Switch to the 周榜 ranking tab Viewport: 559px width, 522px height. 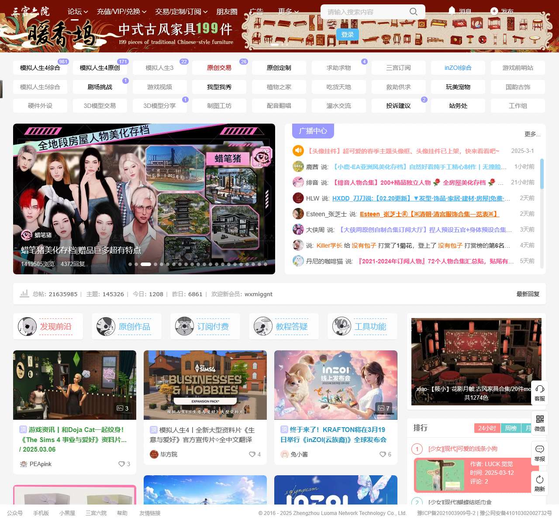point(511,428)
